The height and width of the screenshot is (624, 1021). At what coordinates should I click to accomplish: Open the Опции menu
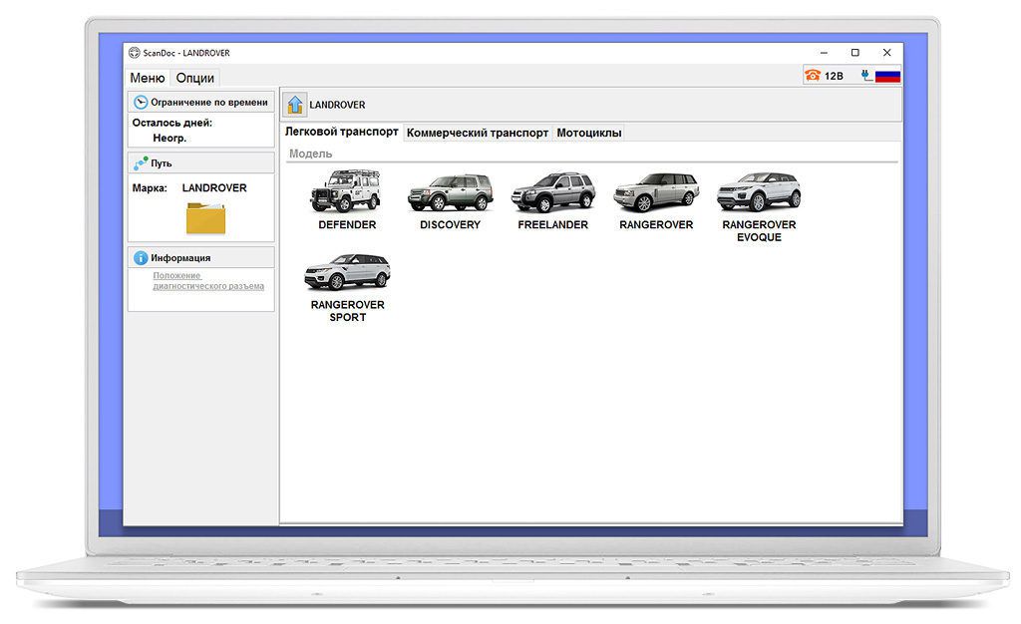(x=194, y=78)
